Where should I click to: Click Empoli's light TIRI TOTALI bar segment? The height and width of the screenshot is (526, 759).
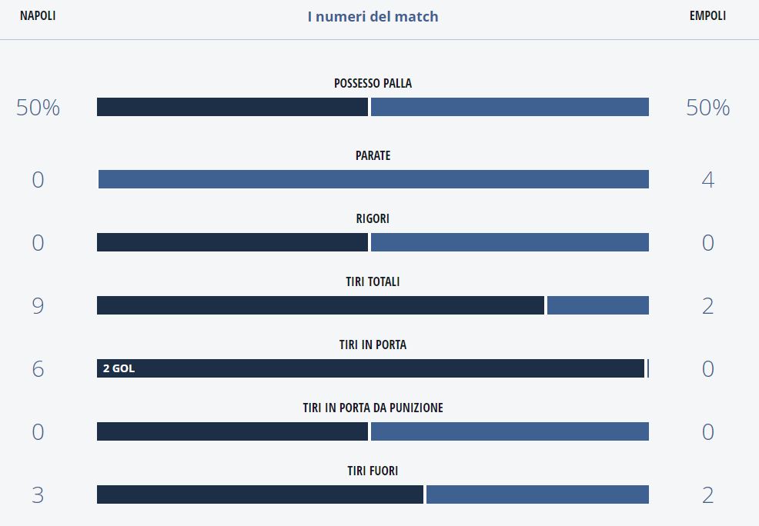(598, 305)
